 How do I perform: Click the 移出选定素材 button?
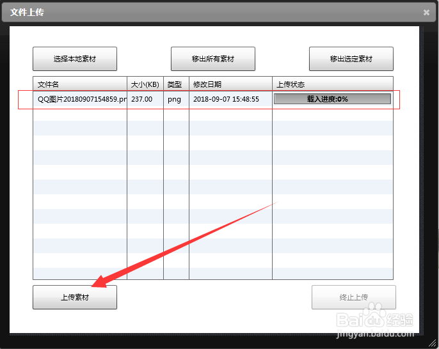[x=351, y=59]
